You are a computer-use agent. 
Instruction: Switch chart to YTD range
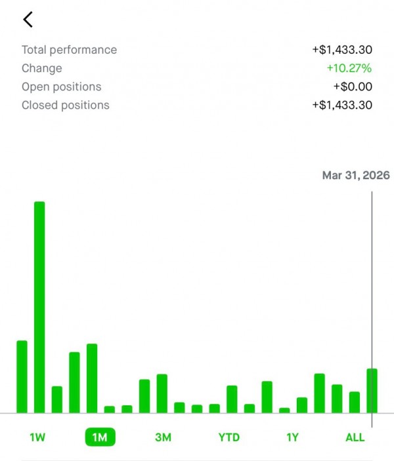pos(229,437)
